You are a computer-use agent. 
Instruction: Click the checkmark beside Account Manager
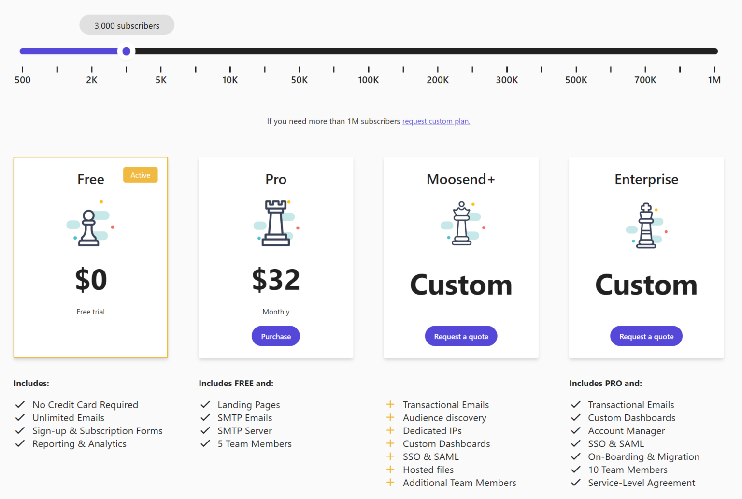pos(576,430)
